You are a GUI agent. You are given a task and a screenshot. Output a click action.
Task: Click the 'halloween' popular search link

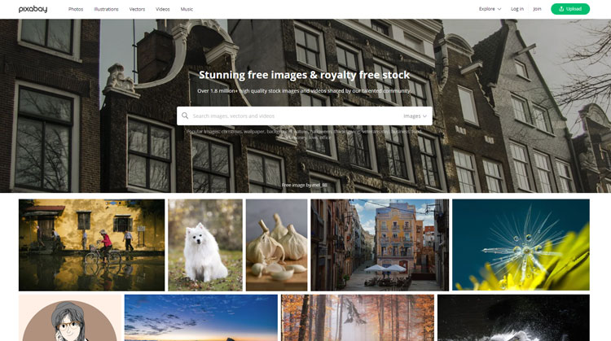pyautogui.click(x=321, y=132)
